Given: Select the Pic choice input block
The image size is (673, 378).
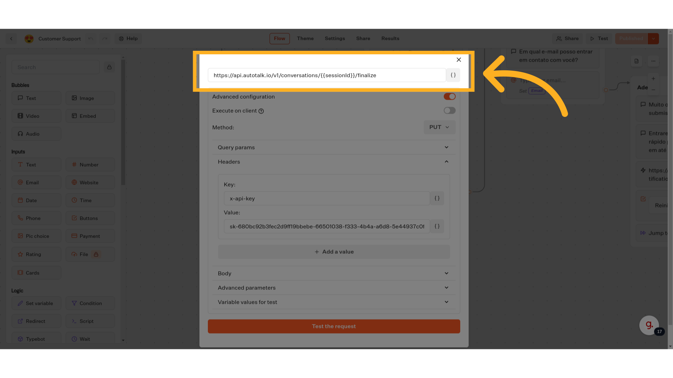Looking at the screenshot, I should (x=36, y=236).
